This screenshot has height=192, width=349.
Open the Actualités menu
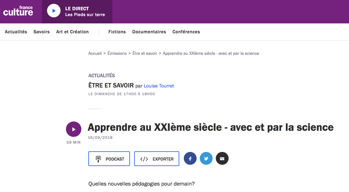click(16, 32)
